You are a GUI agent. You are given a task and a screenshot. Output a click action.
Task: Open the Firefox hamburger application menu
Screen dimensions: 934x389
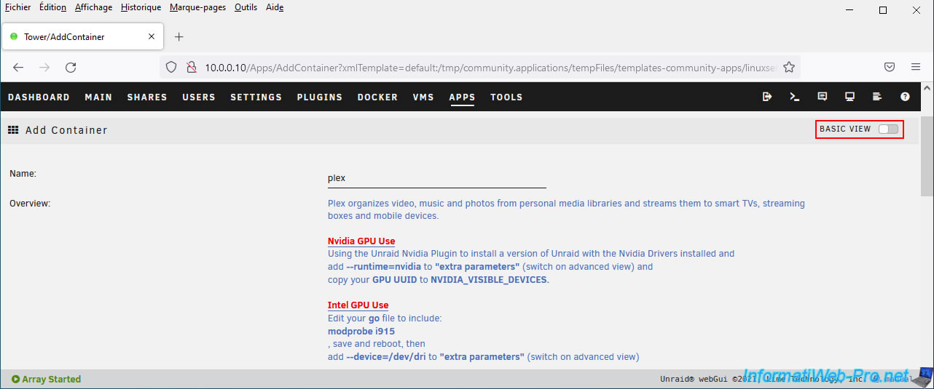916,67
